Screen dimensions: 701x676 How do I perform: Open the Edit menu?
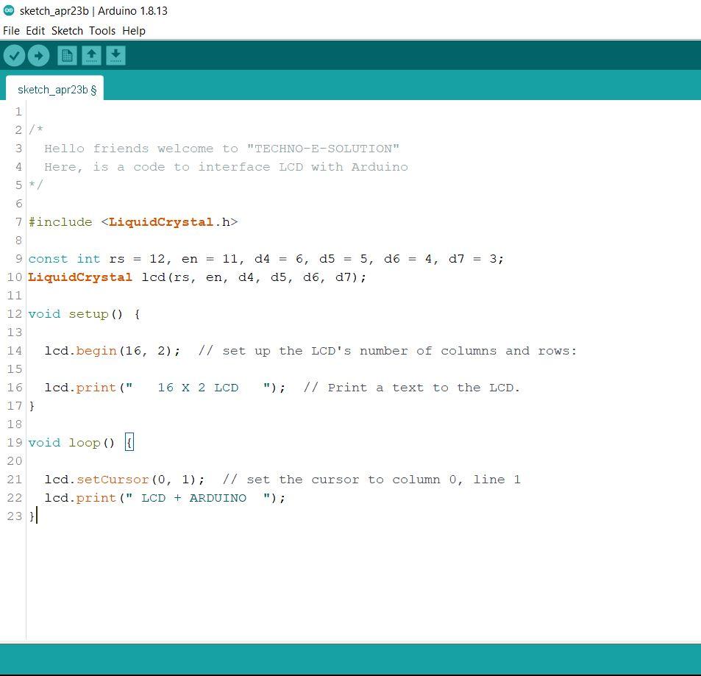[x=35, y=31]
